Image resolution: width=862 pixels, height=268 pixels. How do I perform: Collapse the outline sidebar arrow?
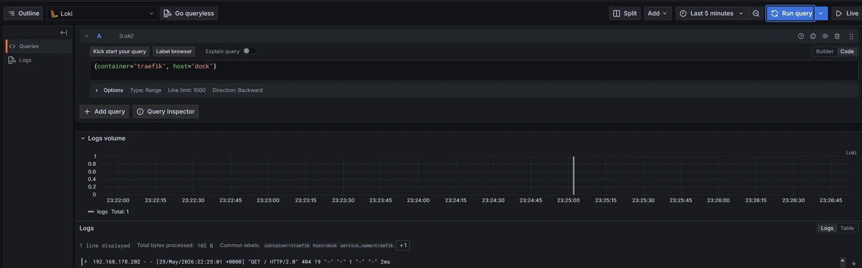[64, 33]
